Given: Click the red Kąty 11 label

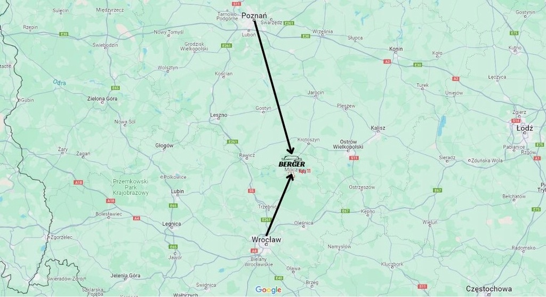Looking at the screenshot, I should point(304,171).
